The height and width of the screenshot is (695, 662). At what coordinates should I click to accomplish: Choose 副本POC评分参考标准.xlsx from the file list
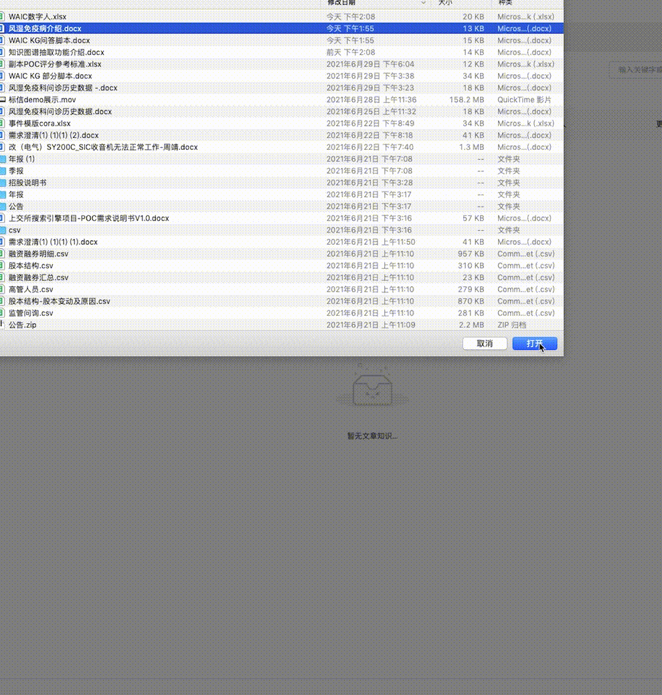55,64
